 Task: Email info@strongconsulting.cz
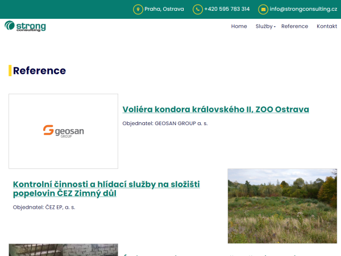(303, 9)
